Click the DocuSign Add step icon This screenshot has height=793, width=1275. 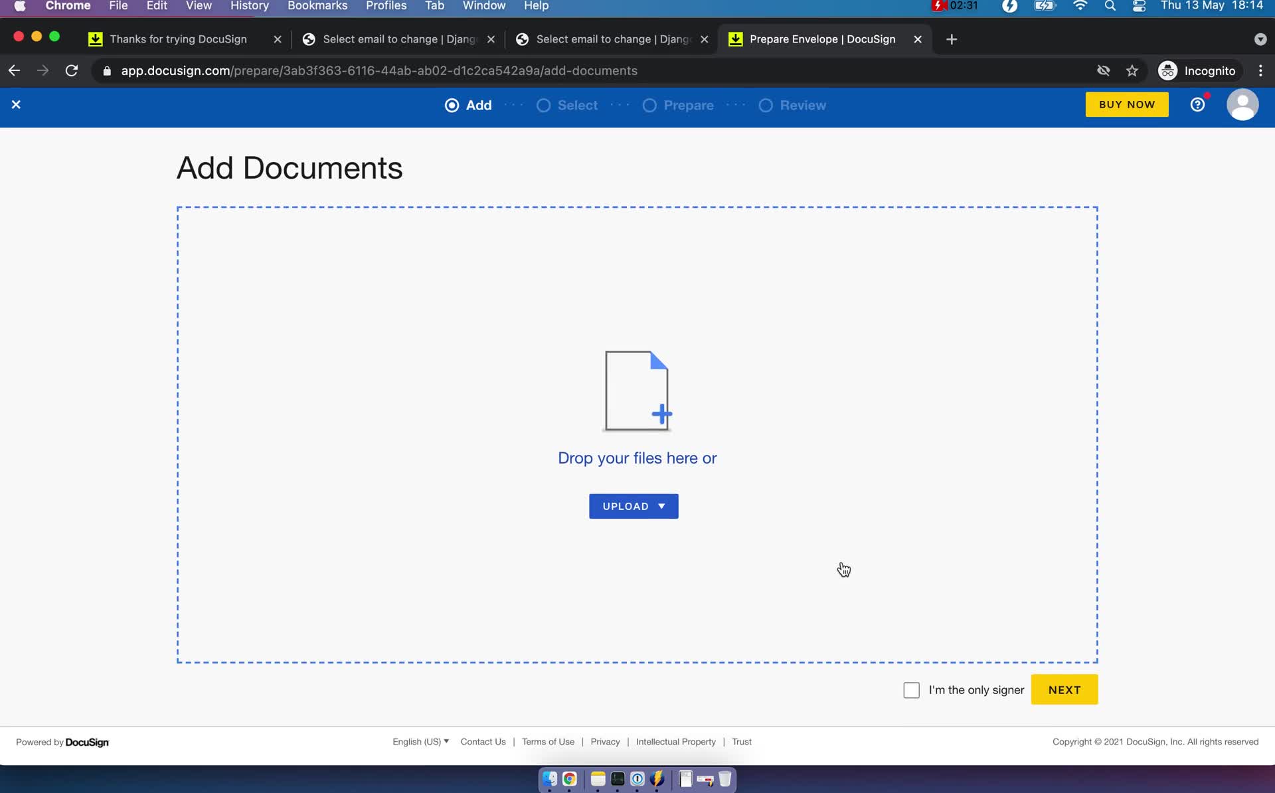click(452, 105)
